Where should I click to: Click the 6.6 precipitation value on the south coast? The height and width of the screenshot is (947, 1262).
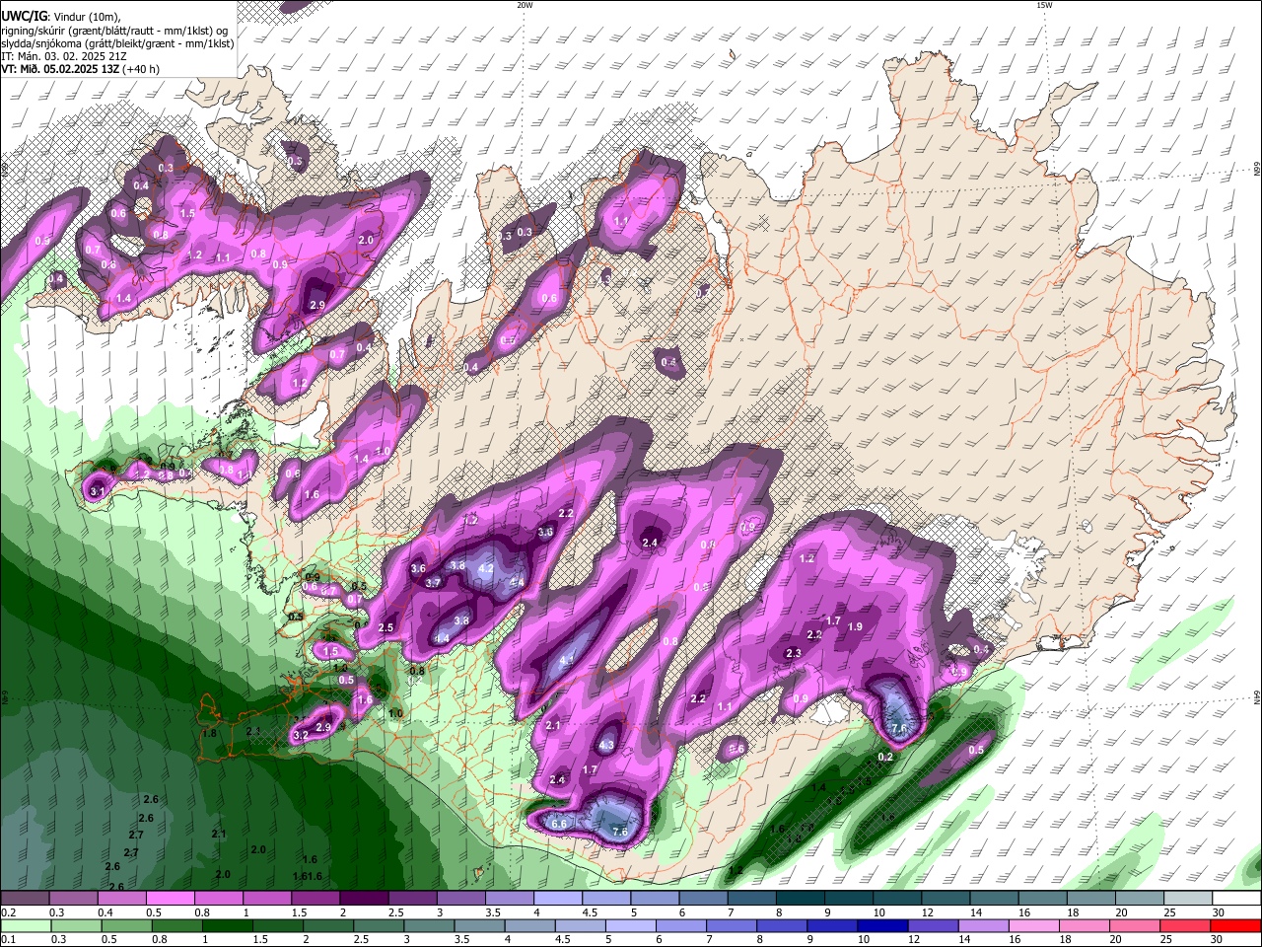click(x=559, y=824)
